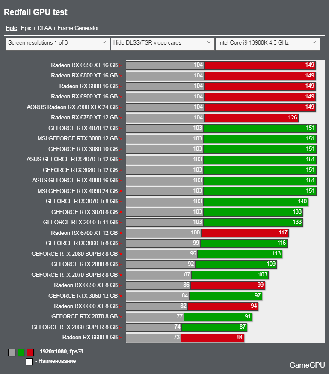Switch to the Epic preset tab
Screen dimensions: 329x374
[11, 28]
